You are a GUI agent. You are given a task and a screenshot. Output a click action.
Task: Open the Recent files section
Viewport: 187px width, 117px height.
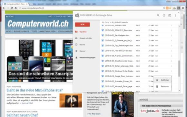(x=82, y=45)
